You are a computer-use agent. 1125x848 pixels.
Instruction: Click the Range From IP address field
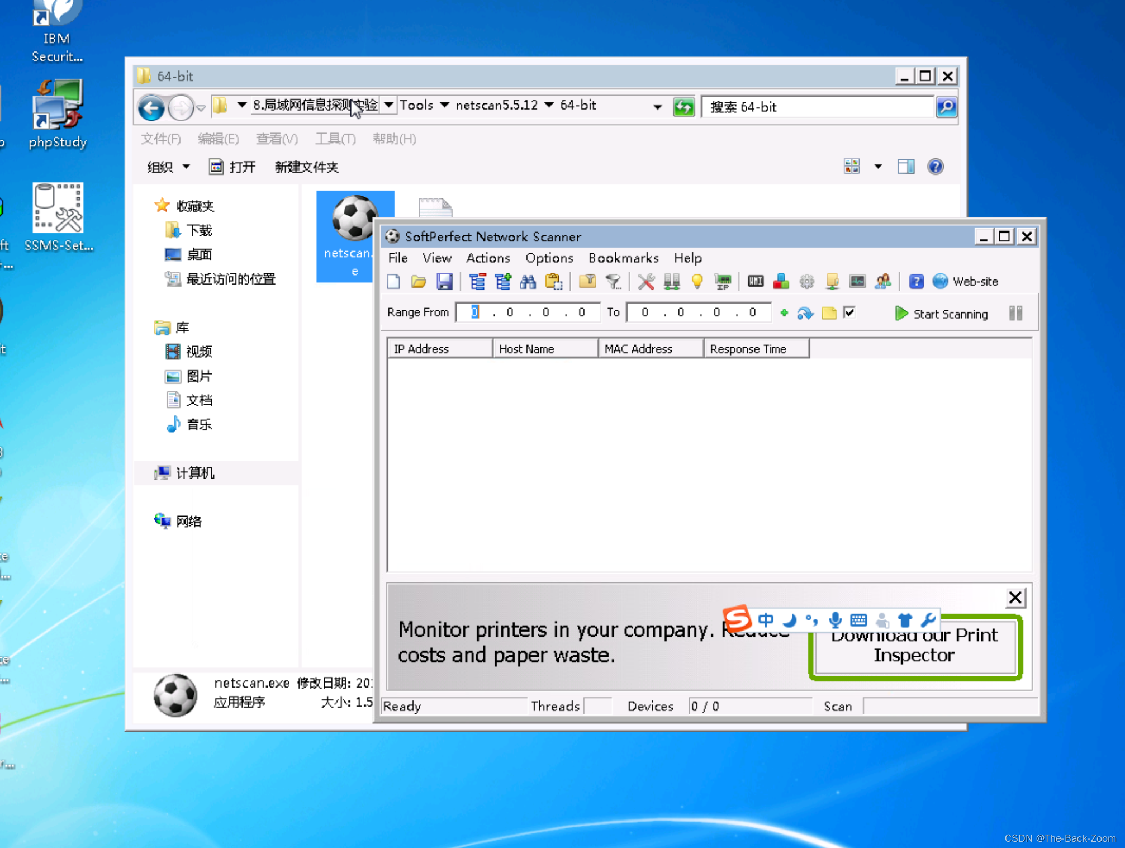528,312
